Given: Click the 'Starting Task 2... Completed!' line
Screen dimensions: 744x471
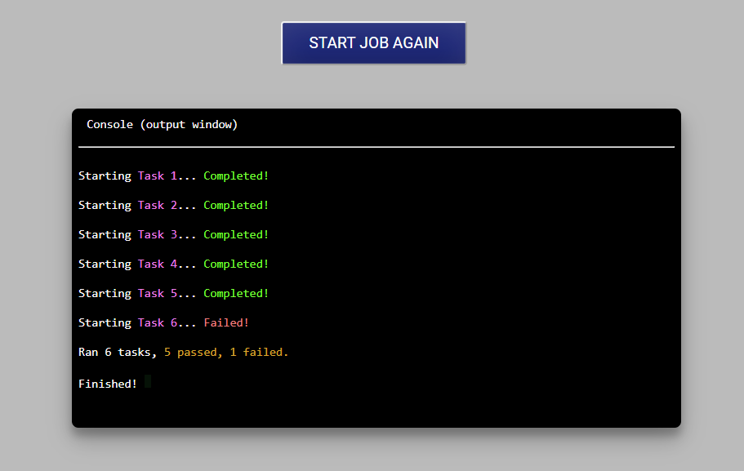Looking at the screenshot, I should [173, 206].
